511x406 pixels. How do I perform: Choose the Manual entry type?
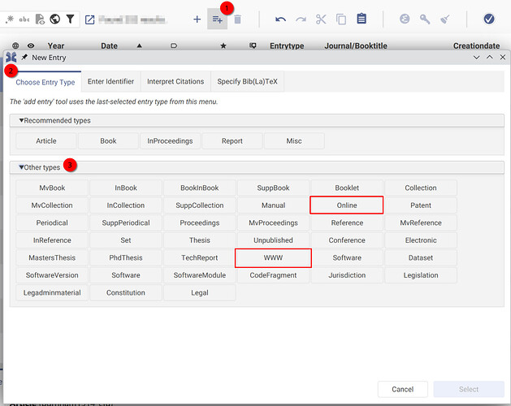(x=273, y=205)
